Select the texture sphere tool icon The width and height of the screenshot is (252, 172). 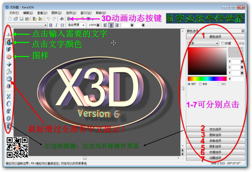[9, 79]
